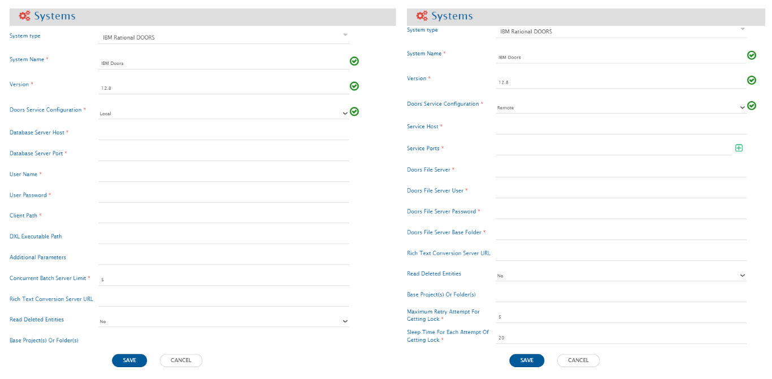772x379 pixels.
Task: Click into the Client Path field
Action: [223, 216]
